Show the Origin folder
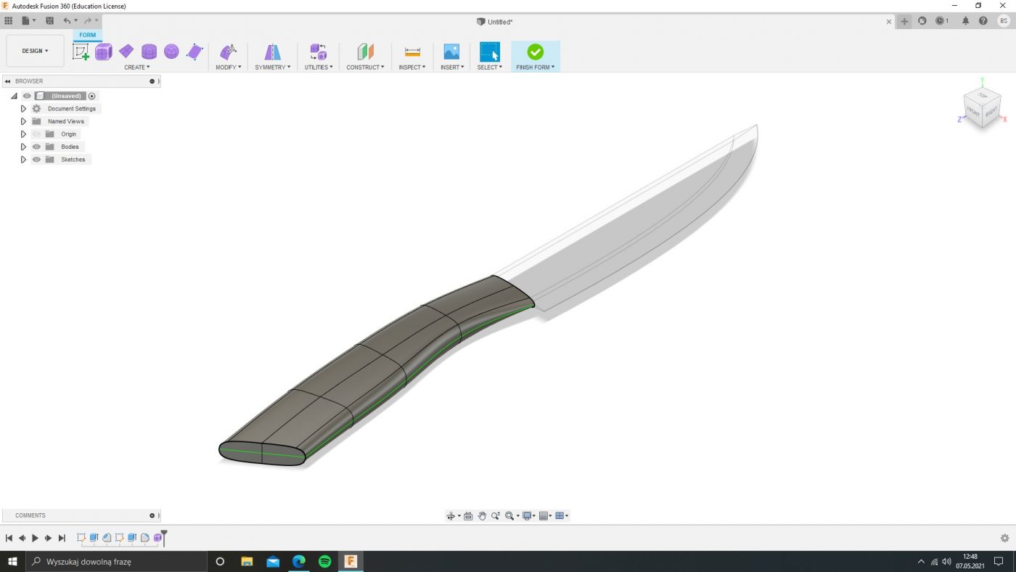The image size is (1016, 572). 36,134
